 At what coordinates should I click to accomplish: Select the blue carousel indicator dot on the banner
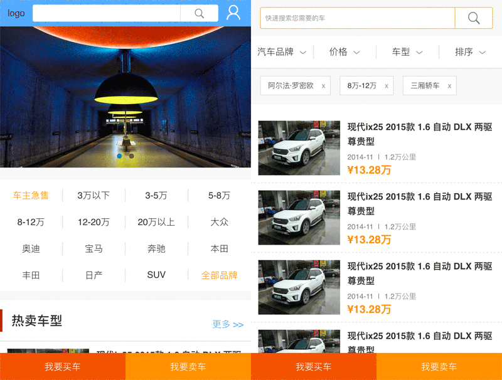pos(119,156)
